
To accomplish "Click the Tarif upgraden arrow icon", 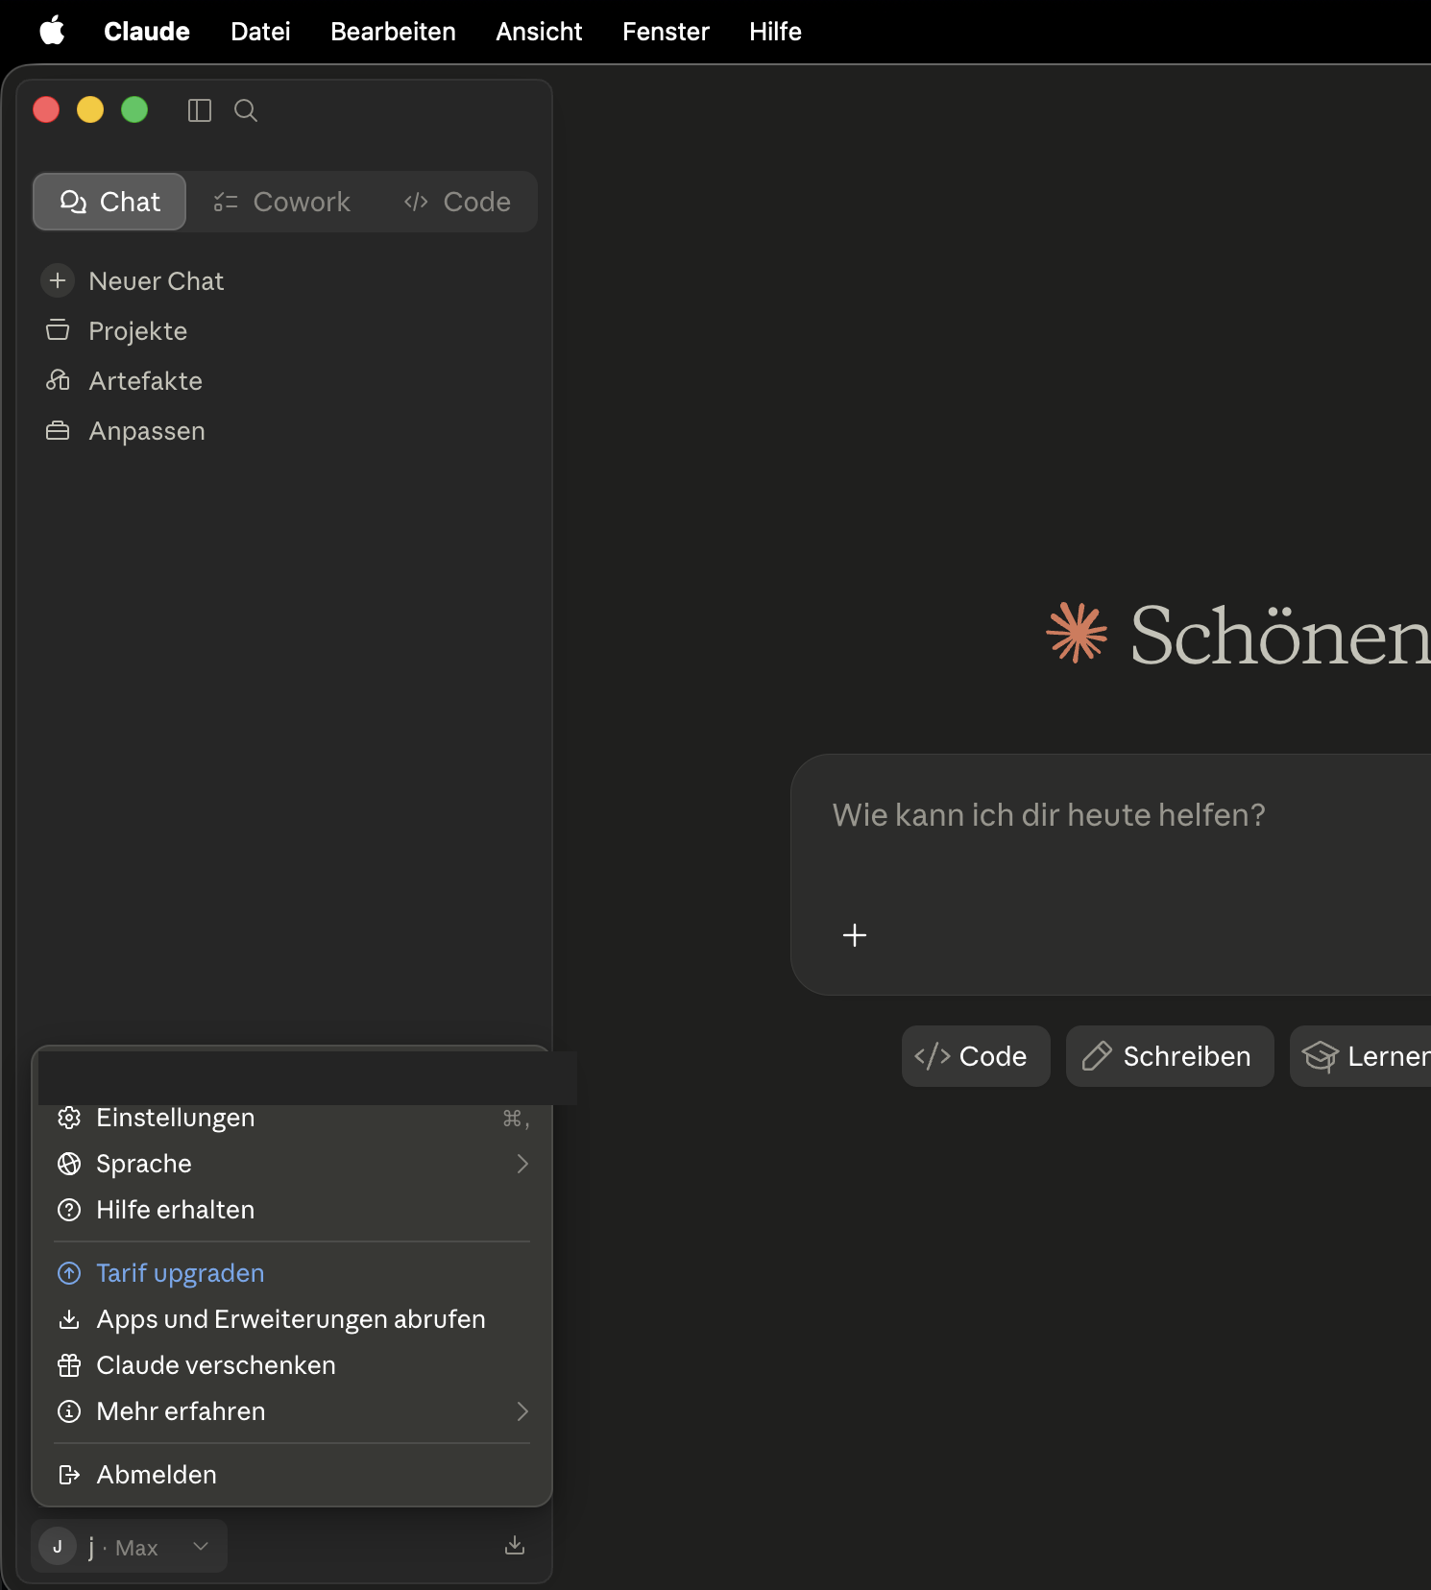I will [69, 1273].
